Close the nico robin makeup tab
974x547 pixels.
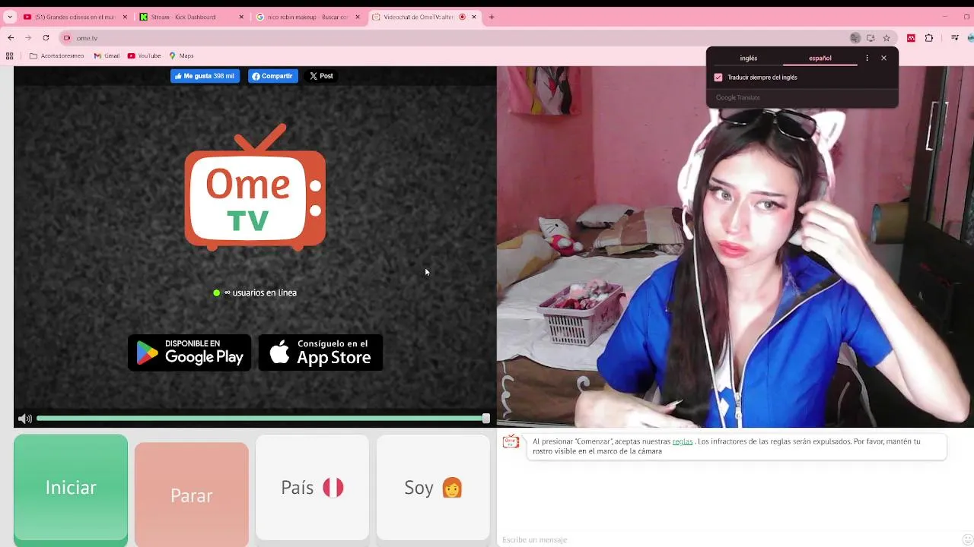coord(358,17)
